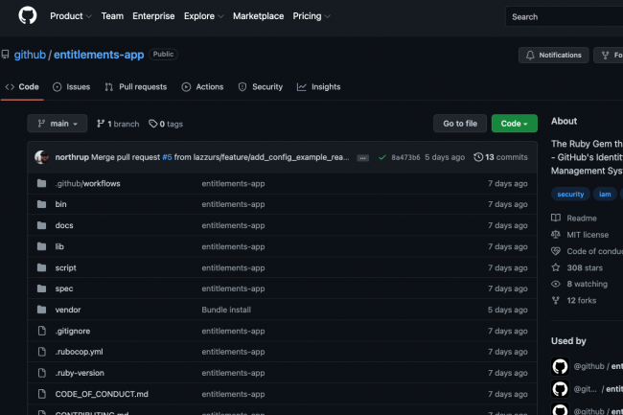Screen dimensions: 623x415
Task: Click the history clock icon by commits
Action: tap(478, 157)
